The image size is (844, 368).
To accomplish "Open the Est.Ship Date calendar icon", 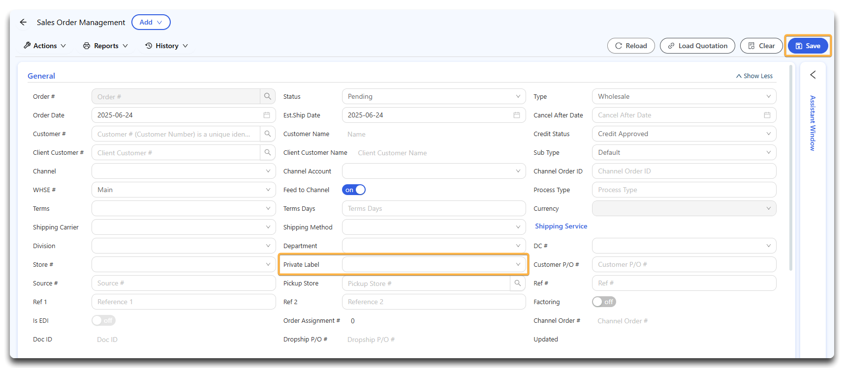I will point(517,115).
